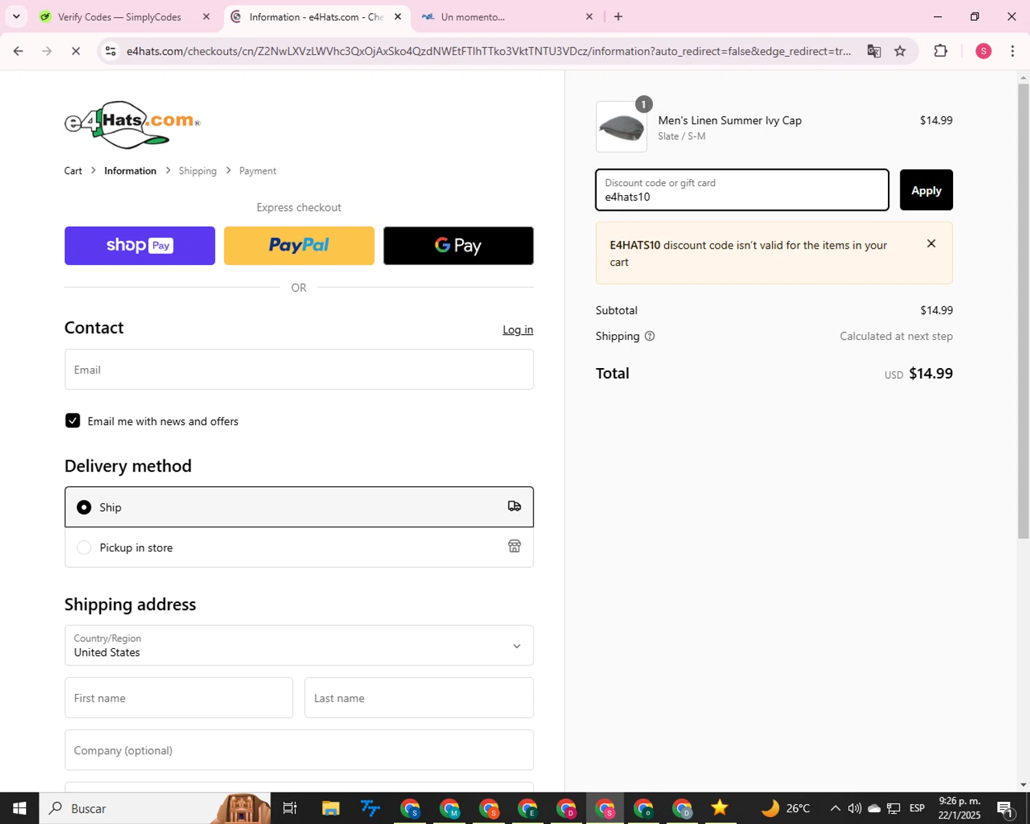Image resolution: width=1030 pixels, height=824 pixels.
Task: Pay with PayPal express checkout
Action: pyautogui.click(x=299, y=246)
